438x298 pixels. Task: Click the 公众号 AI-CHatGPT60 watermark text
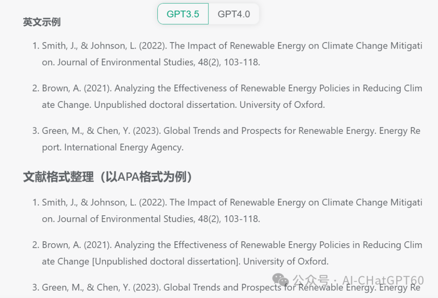(359, 280)
